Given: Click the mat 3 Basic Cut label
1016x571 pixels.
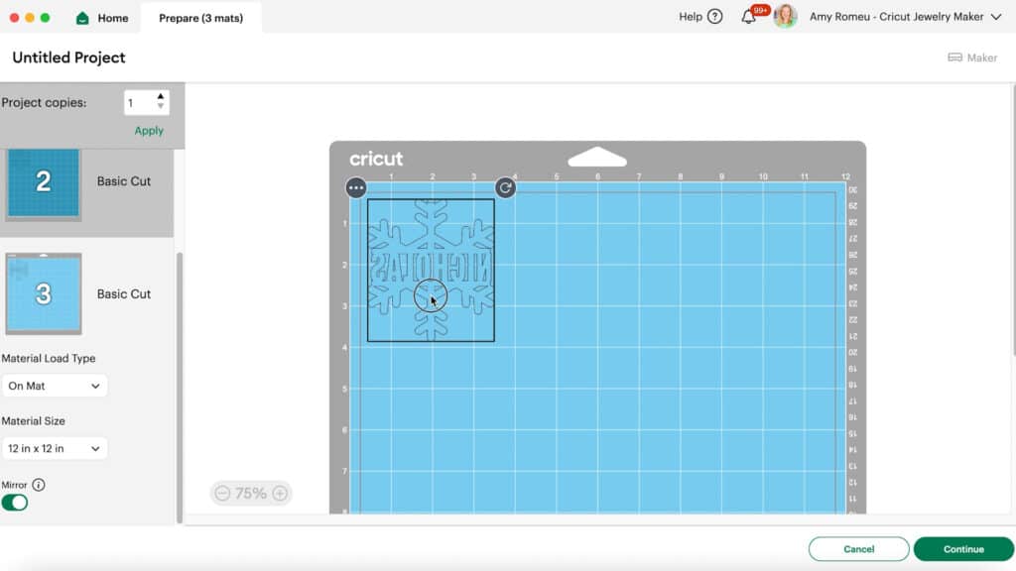Looking at the screenshot, I should (x=124, y=293).
